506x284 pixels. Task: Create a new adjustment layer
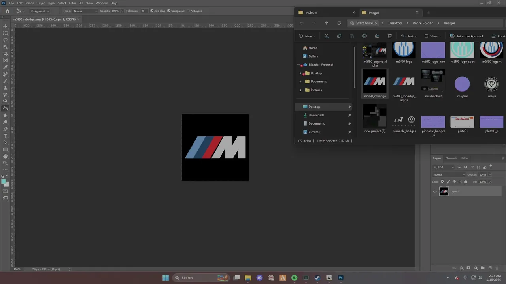(x=476, y=268)
